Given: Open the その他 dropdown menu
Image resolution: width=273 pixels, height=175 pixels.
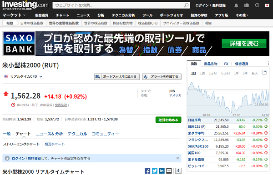Looking at the screenshot, I should pyautogui.click(x=242, y=15).
